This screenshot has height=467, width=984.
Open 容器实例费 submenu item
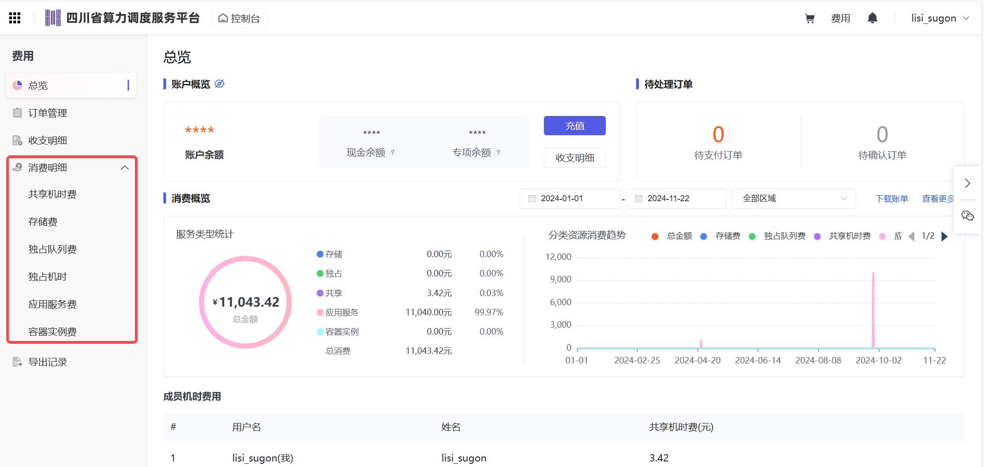click(52, 331)
